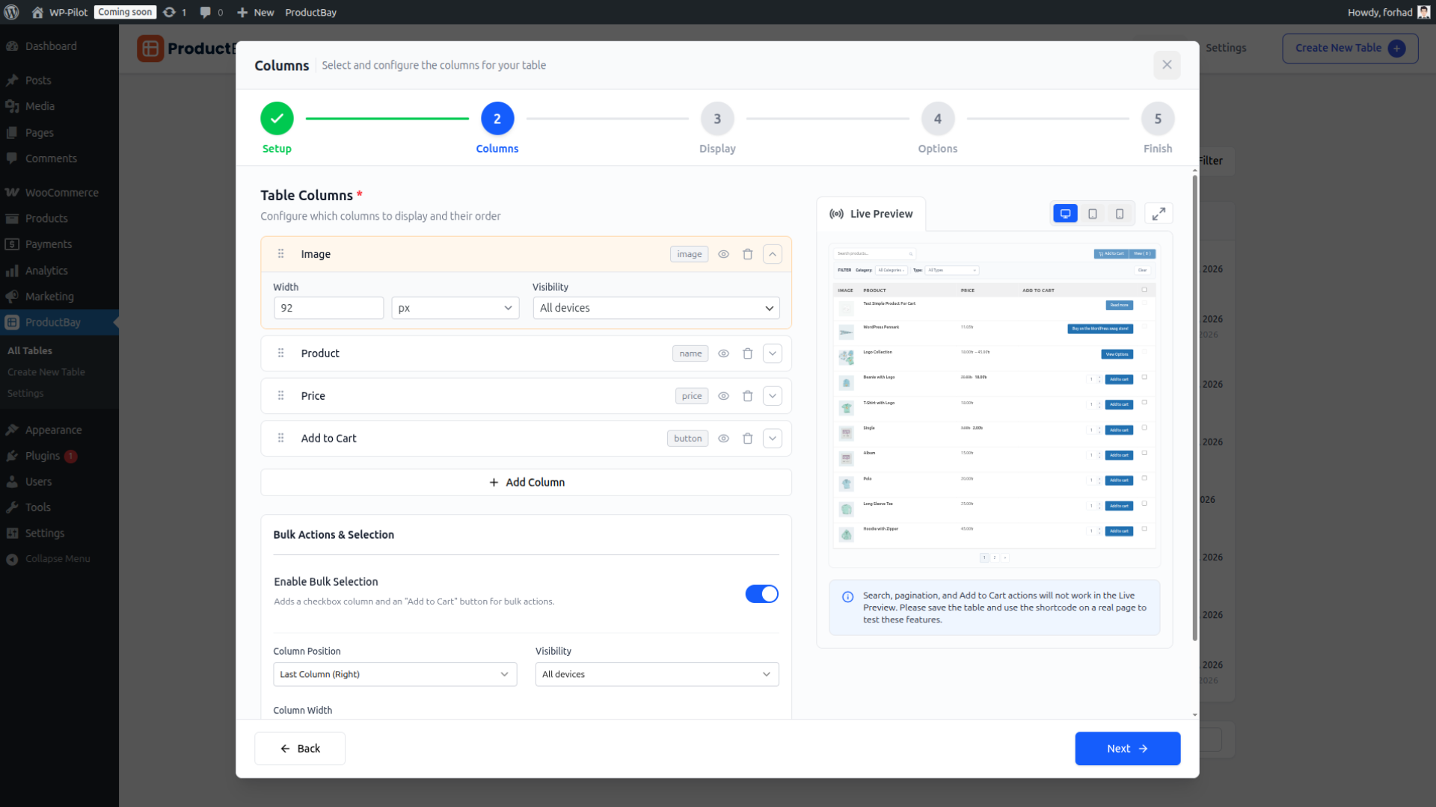Screen dimensions: 1436x807
Task: Click the comments bubble in admin bar
Action: [205, 12]
